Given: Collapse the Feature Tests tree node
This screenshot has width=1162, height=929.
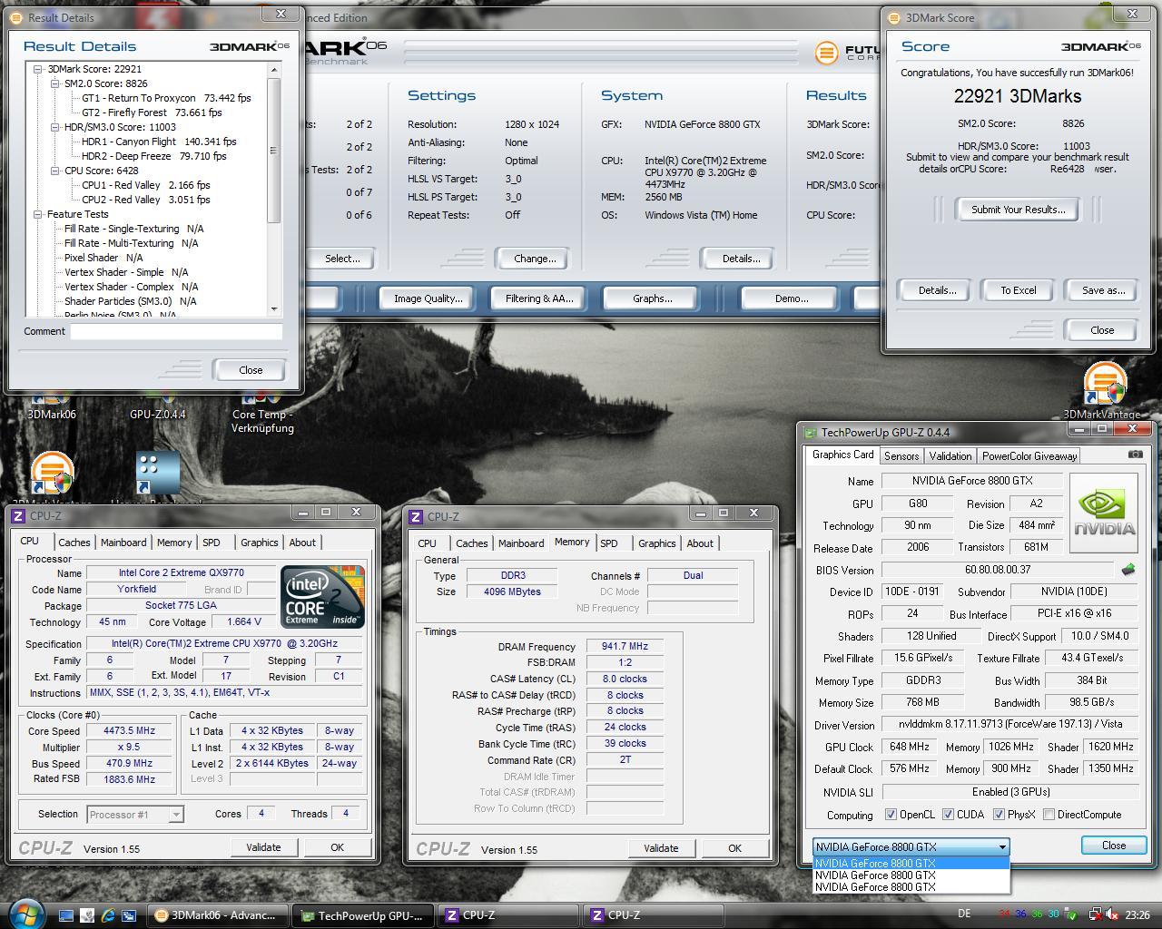Looking at the screenshot, I should (38, 214).
